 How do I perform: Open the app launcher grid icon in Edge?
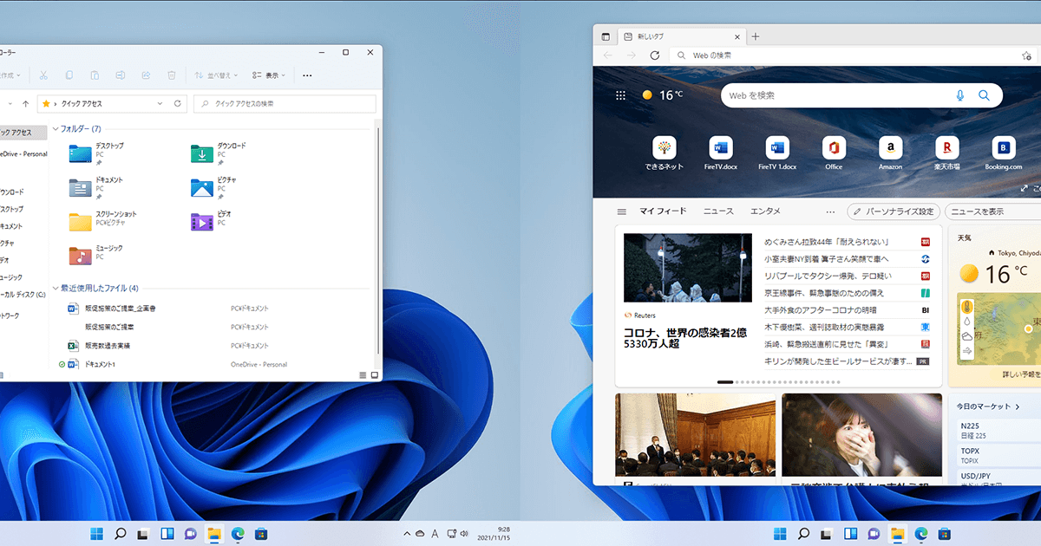point(620,95)
